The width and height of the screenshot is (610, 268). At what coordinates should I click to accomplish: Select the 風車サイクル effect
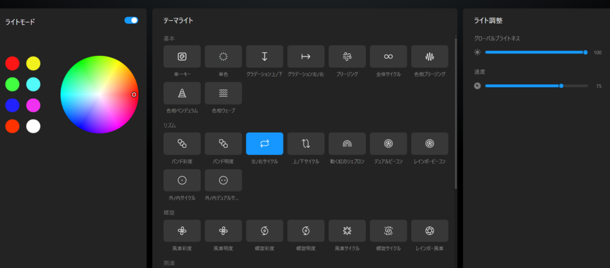pos(347,231)
